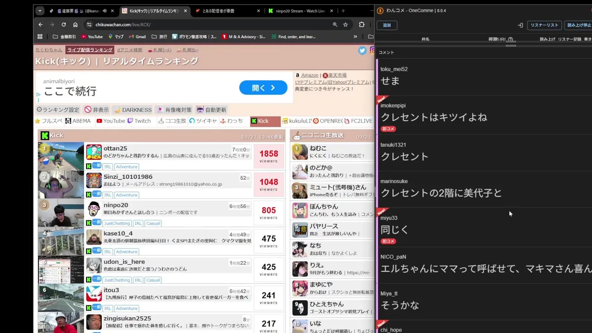
Task: Open a new Chrome tab
Action: (x=343, y=11)
